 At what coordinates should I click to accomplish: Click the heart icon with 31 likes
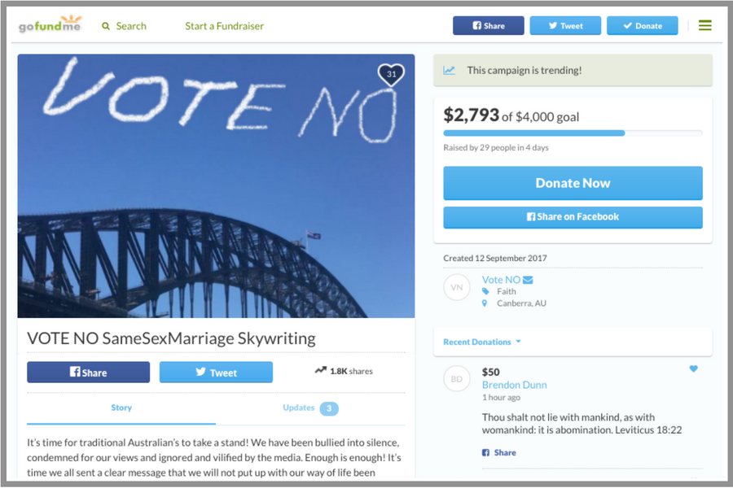pyautogui.click(x=391, y=75)
